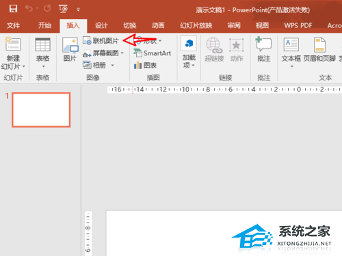Start slideshow from beginning icon
This screenshot has width=342, height=256.
[x=63, y=9]
